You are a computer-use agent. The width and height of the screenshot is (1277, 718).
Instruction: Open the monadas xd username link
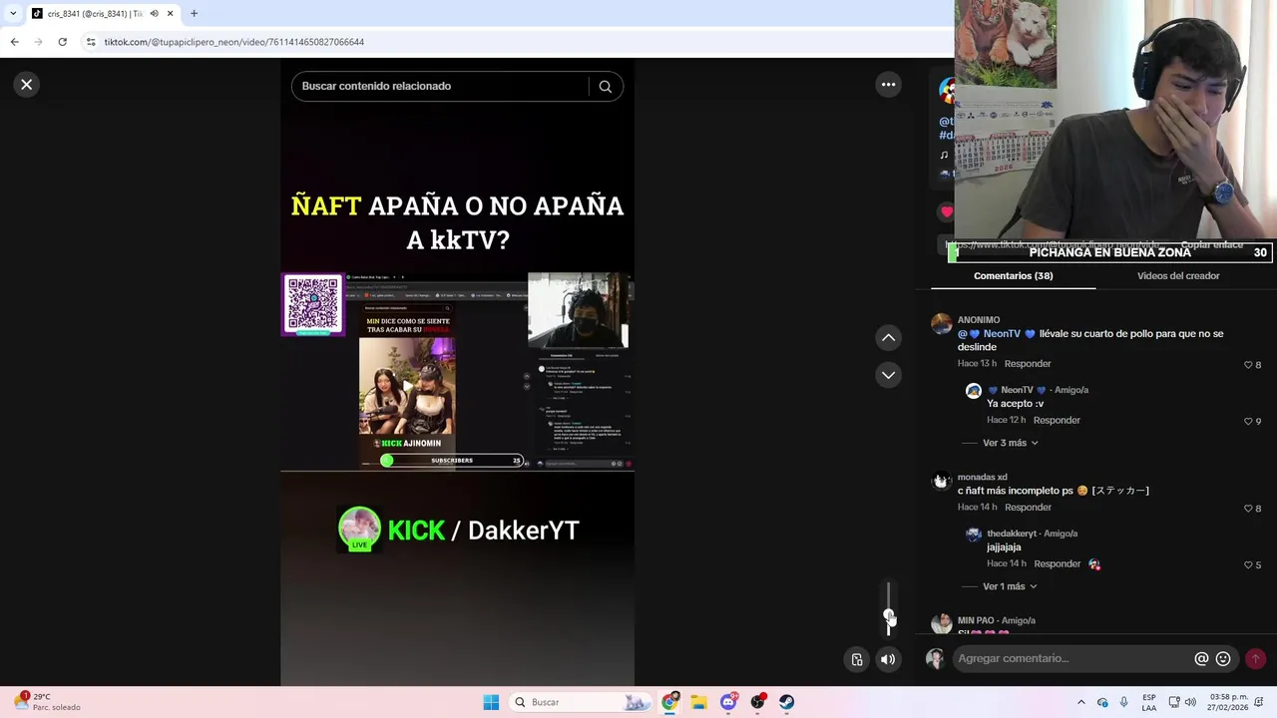[x=982, y=478]
